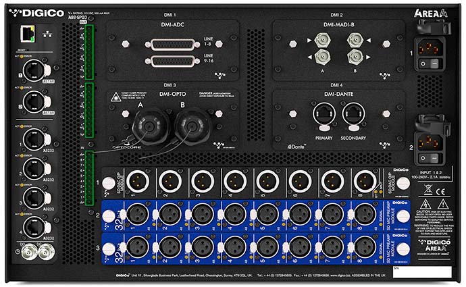This screenshot has height=287, width=466.
Task: Click the DMI-OPTO port A connector
Action: [x=144, y=126]
